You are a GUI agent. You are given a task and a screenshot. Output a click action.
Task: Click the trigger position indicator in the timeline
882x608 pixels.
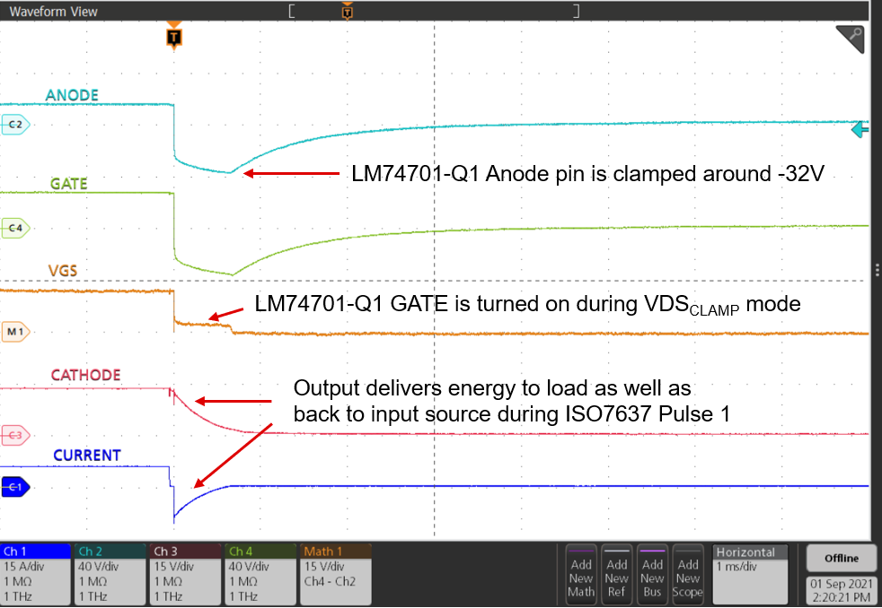point(347,11)
